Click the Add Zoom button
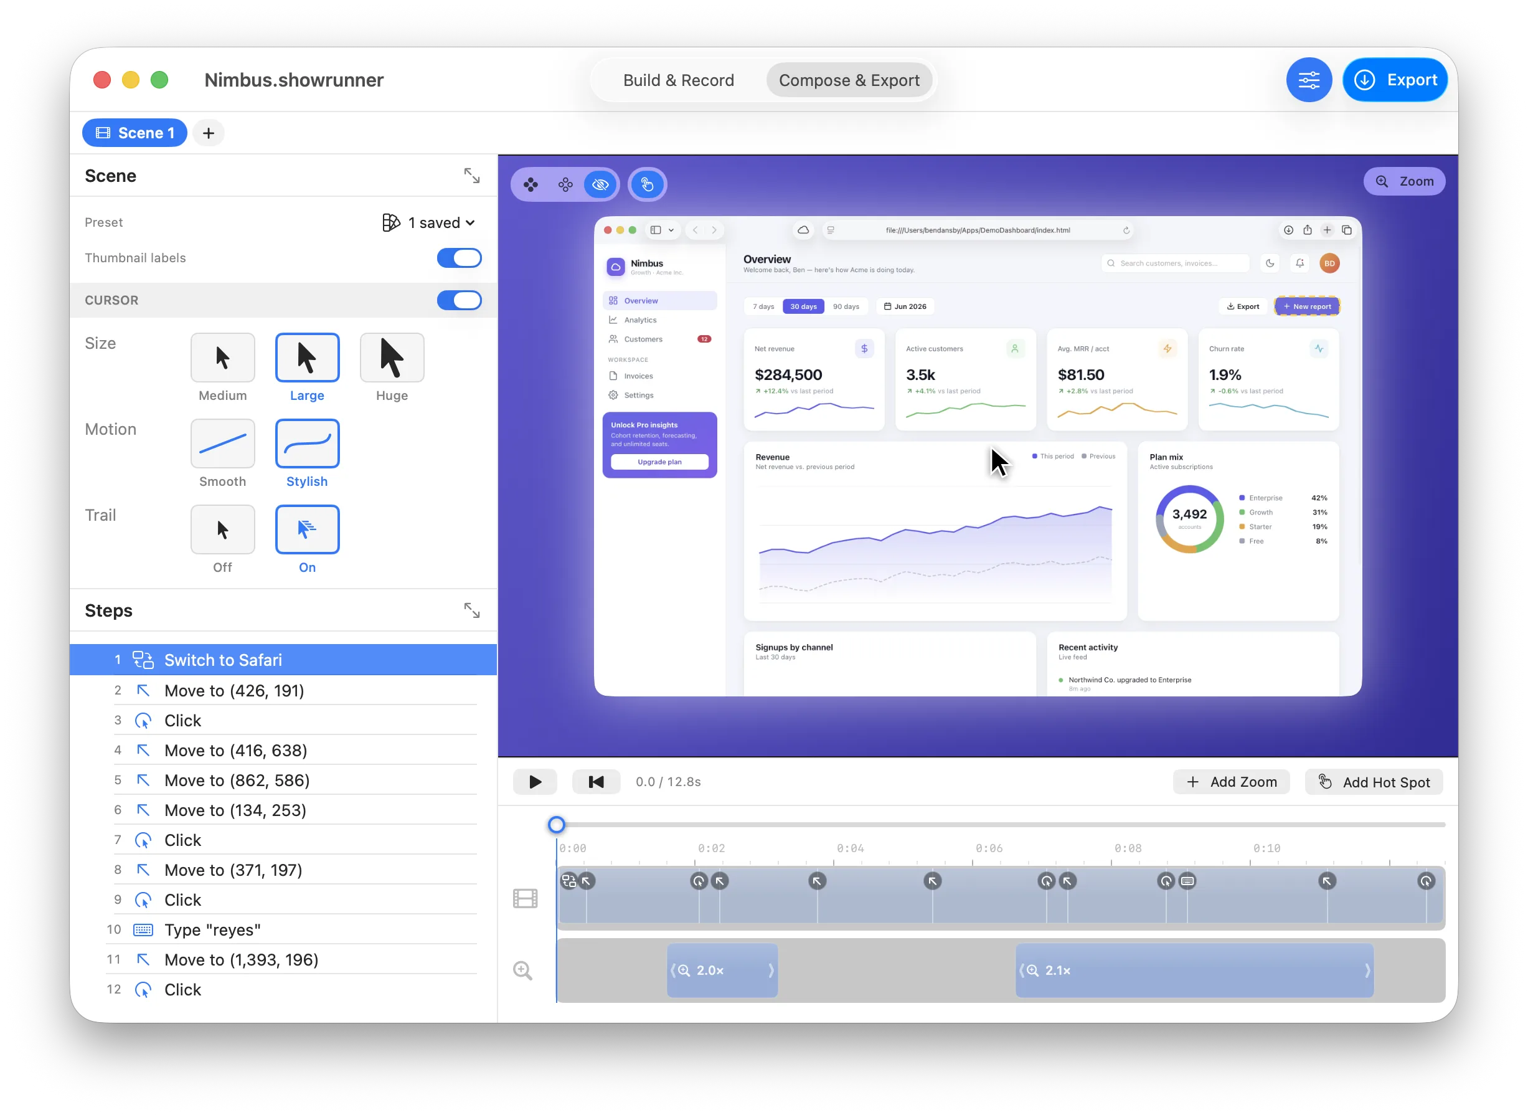 1230,782
